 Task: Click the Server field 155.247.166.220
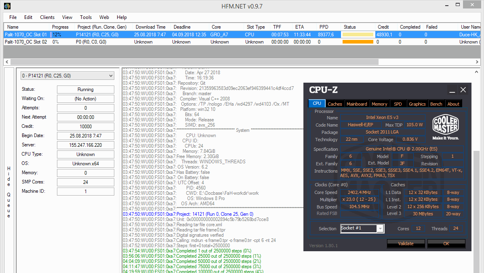tap(86, 145)
